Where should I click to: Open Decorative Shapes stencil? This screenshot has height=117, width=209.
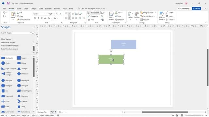point(8,43)
